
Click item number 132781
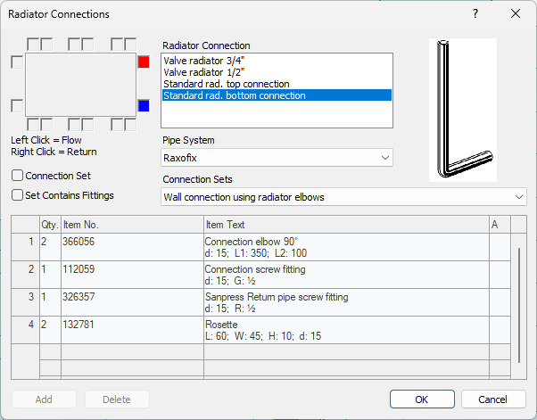click(132, 330)
